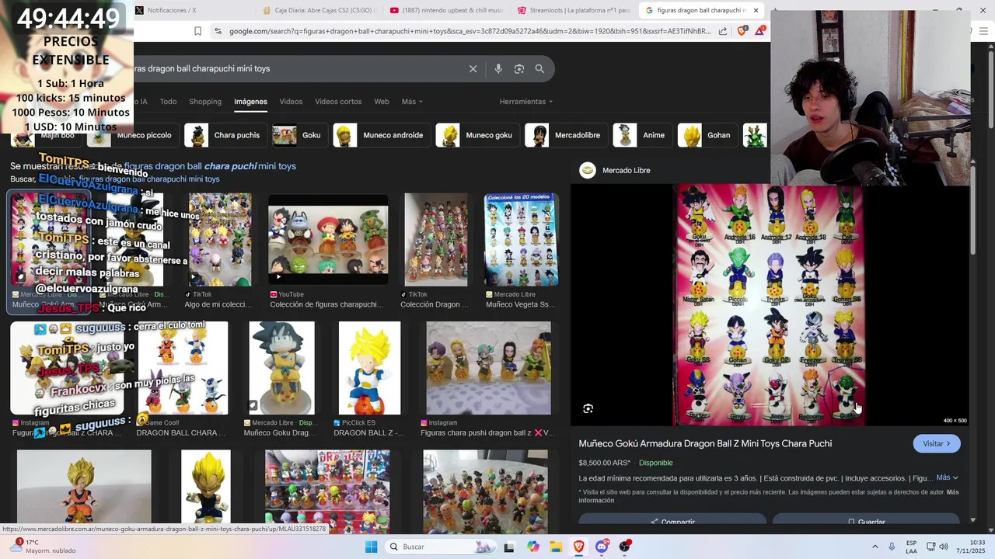
Task: Open Brave Rewards triangle icon
Action: pos(760,31)
